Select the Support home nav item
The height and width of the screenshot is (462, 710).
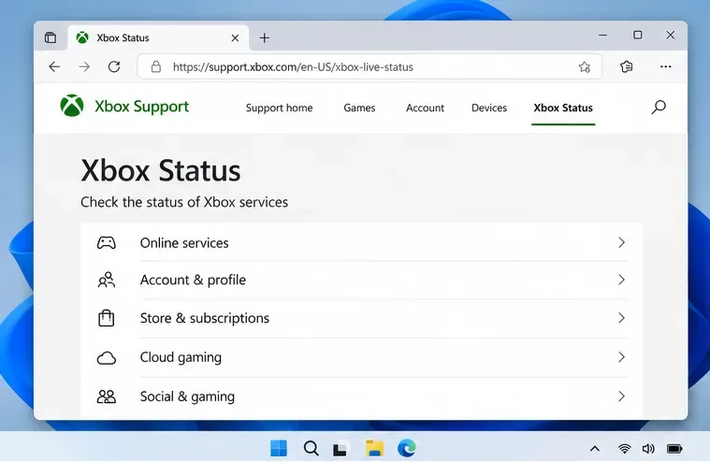280,108
